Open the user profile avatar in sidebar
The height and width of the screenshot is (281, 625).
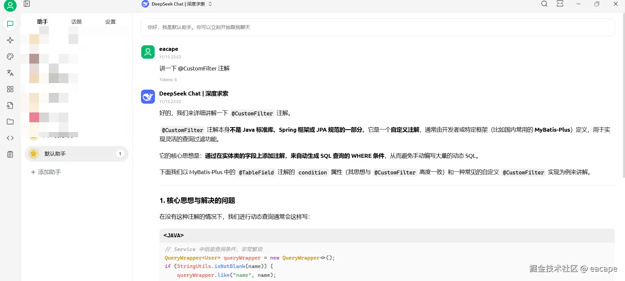pyautogui.click(x=10, y=5)
